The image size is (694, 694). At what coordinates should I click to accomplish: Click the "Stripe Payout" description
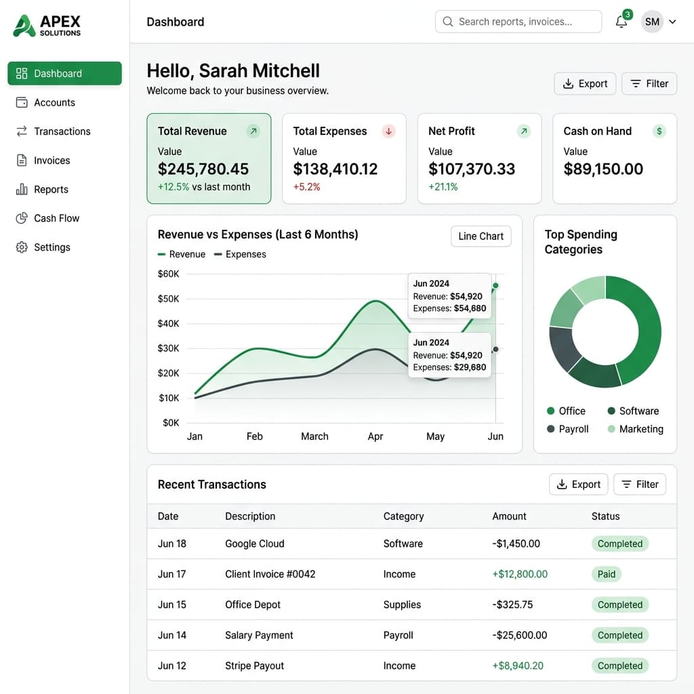[x=255, y=666]
